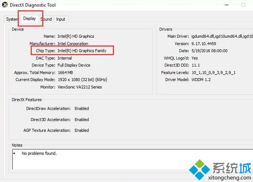Viewport: 253px width, 182px height.
Task: Click 'Intel(R) HD Graphics Family' chip type
Action: coord(82,51)
